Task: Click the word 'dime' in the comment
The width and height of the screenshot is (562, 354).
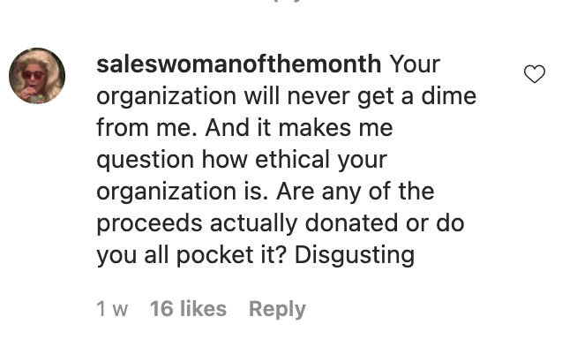Action: 449,96
